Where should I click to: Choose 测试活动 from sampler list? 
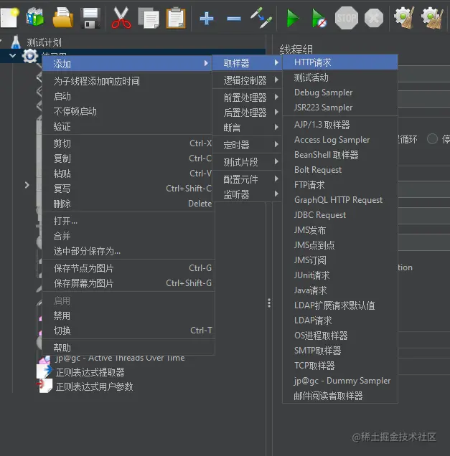(x=340, y=77)
